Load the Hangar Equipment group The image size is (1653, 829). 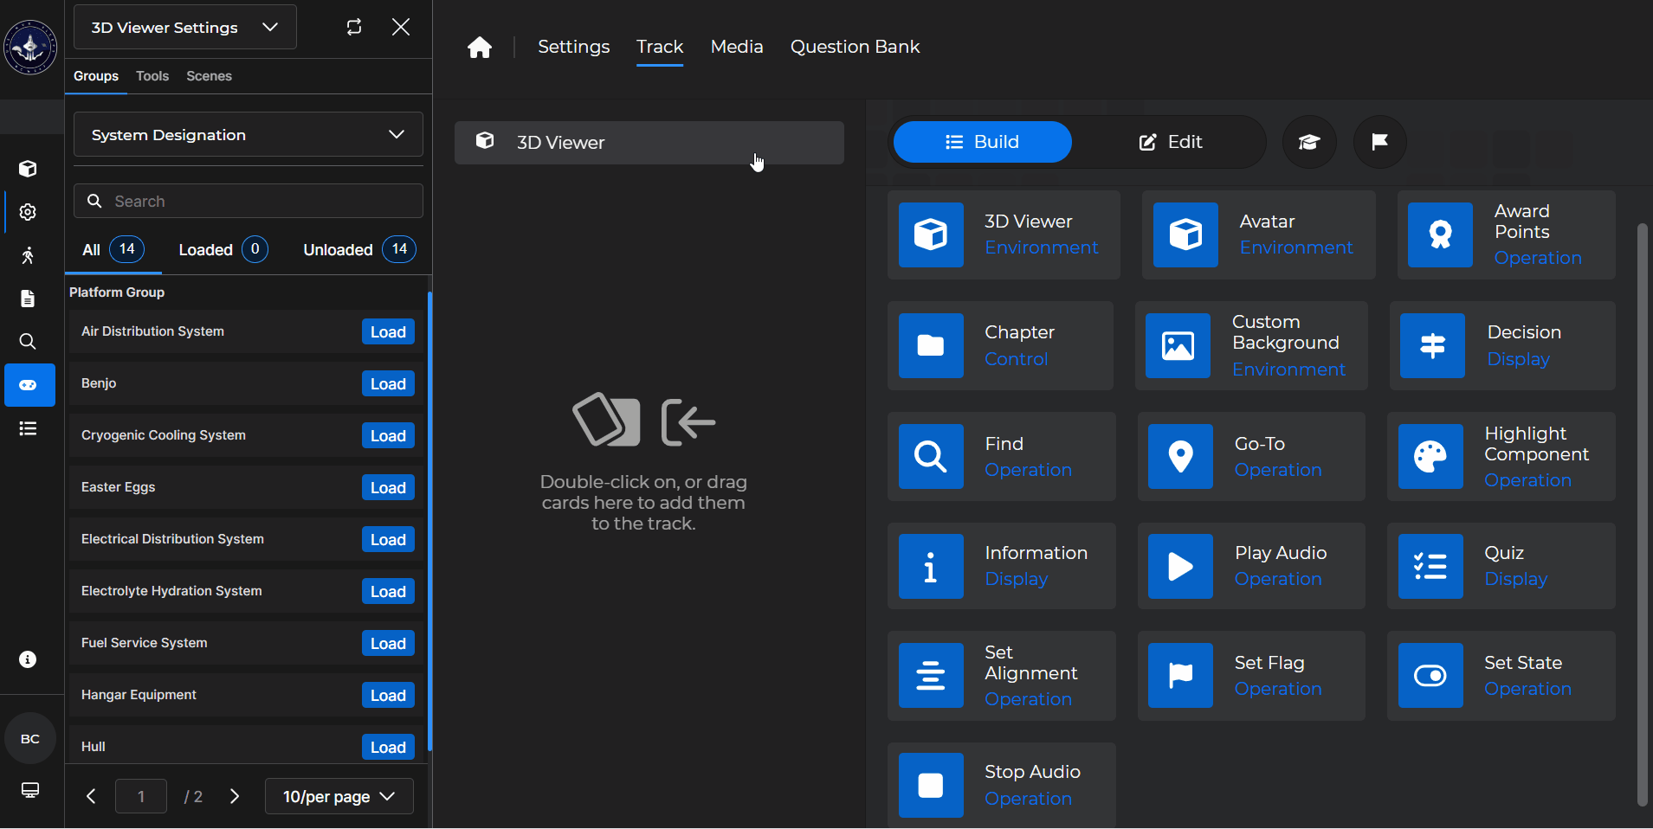tap(388, 696)
